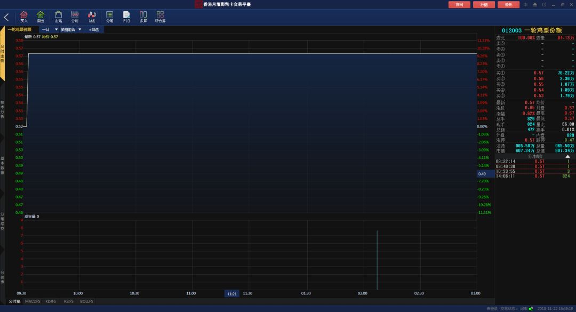Click the 2018-11-22 date time in status bar
The image size is (576, 312).
555,309
